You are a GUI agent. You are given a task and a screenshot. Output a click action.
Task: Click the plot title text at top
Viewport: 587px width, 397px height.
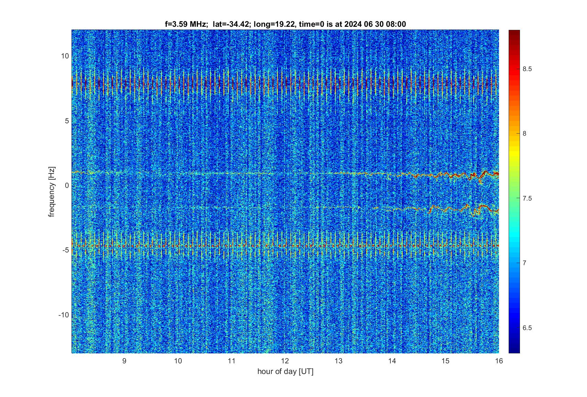tap(285, 24)
